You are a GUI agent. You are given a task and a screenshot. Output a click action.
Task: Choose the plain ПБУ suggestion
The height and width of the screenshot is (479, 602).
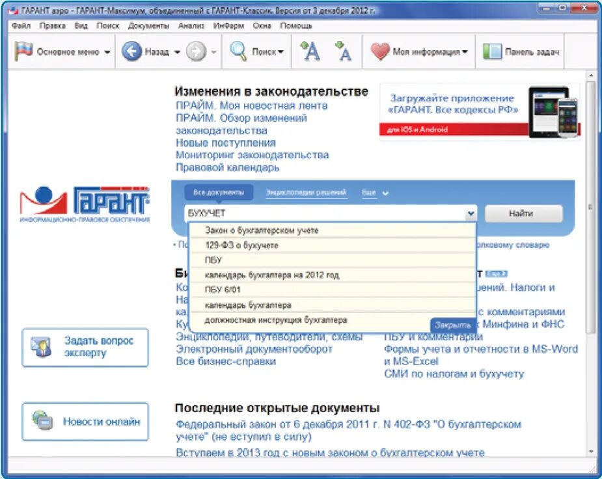pos(333,260)
